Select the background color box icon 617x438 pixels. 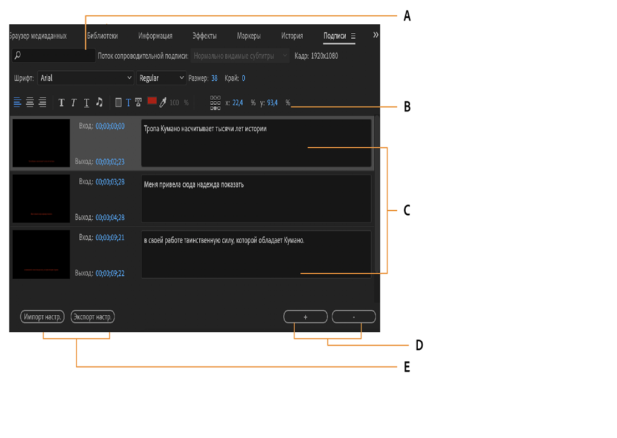tap(118, 103)
